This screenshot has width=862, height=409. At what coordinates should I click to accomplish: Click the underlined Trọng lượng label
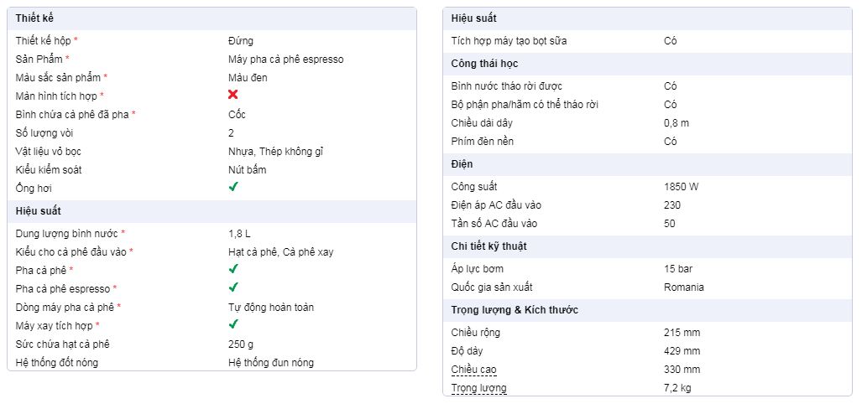coord(478,388)
